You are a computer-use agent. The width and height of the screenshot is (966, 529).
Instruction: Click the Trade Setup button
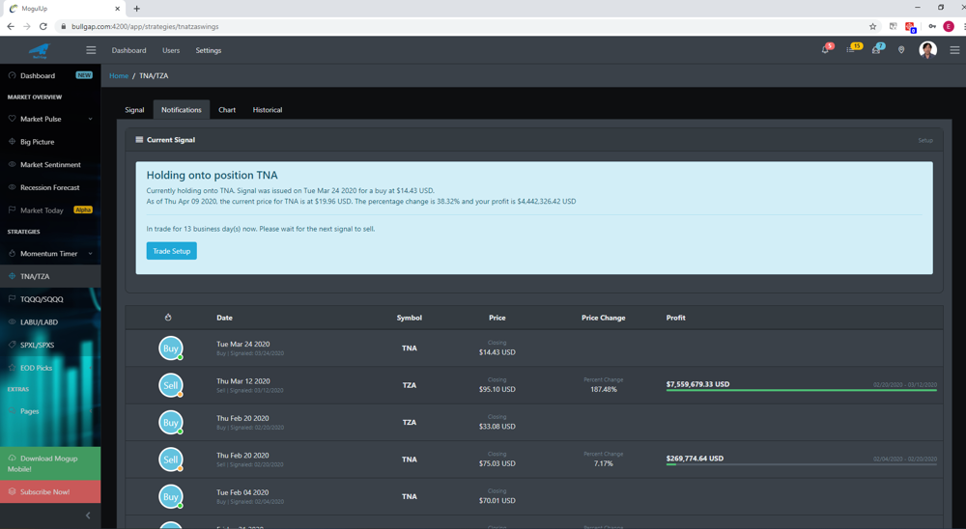171,251
